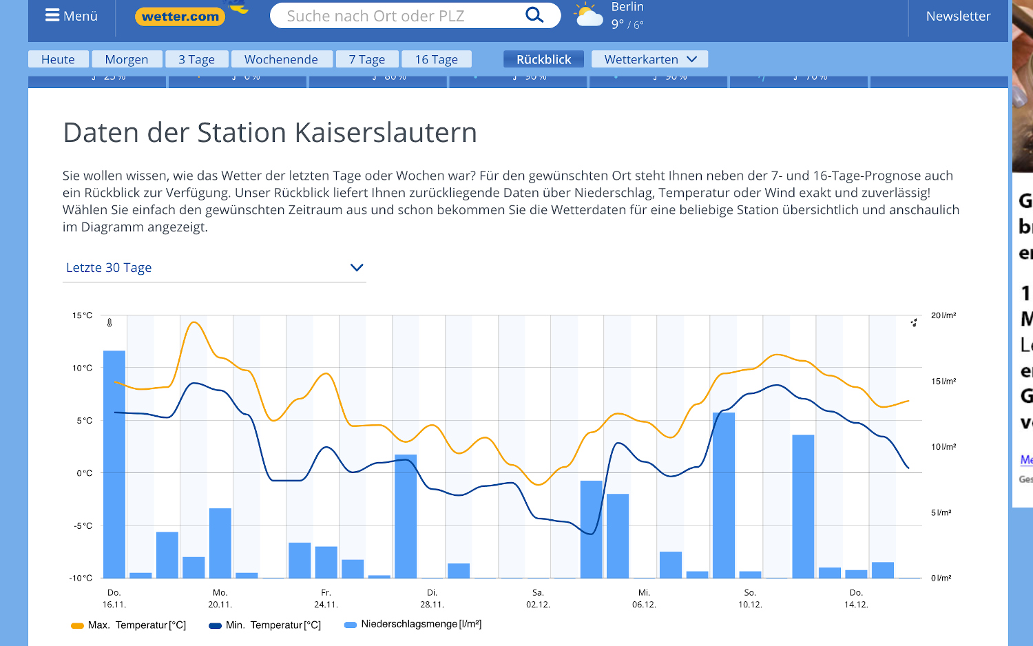Click raindrop icon at chart top-right
Screen dimensions: 1033x646
click(914, 322)
